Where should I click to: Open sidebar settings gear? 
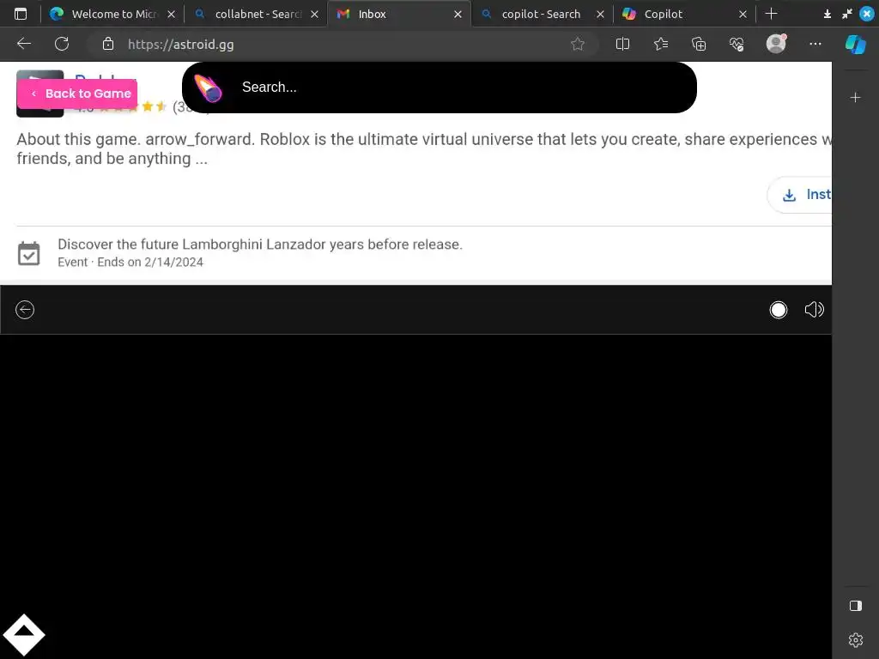click(856, 640)
